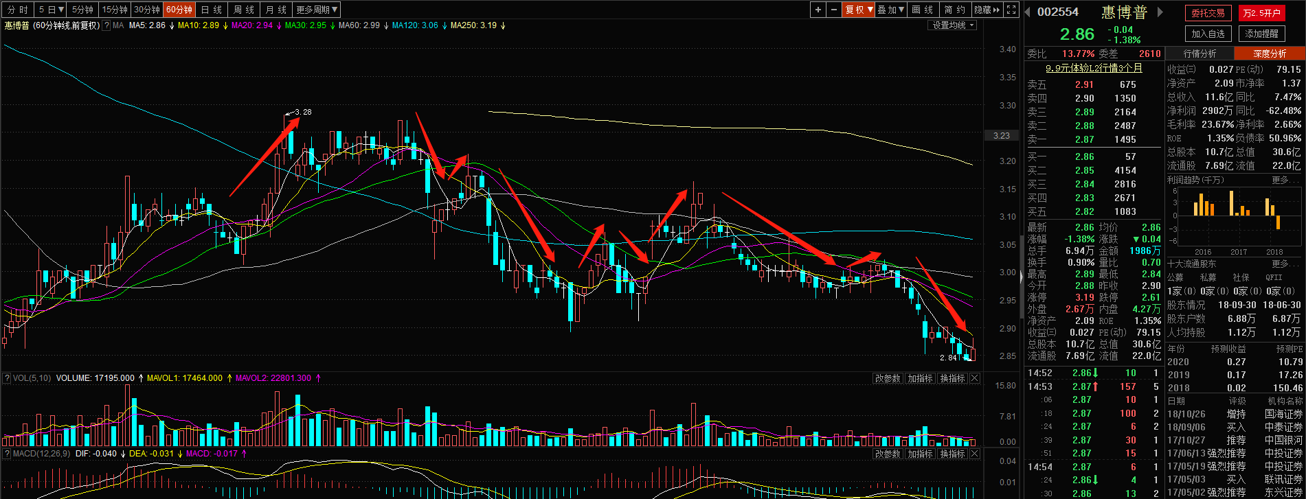Viewport: 1306px width, 499px height.
Task: Click 卖一 2.87 order row
Action: (x=1094, y=139)
